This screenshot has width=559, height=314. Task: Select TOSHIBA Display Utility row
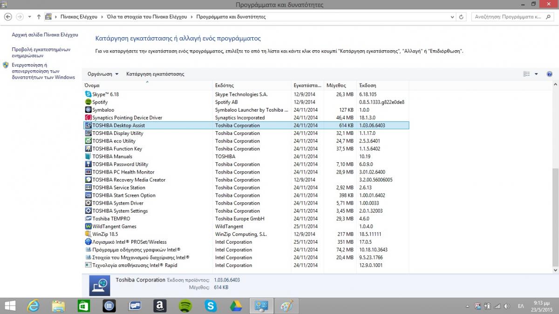click(246, 133)
